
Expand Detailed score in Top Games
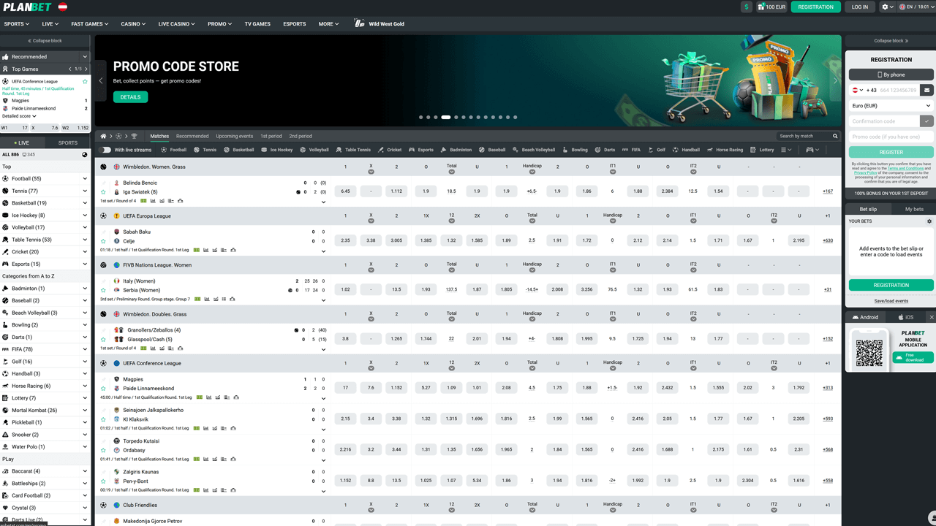coord(18,116)
